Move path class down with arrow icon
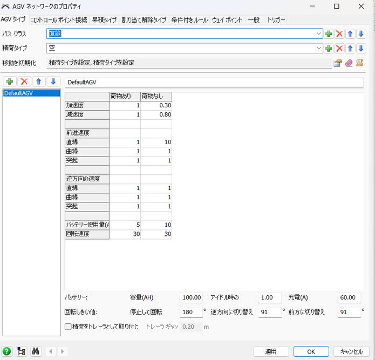The image size is (375, 360). coord(361,33)
